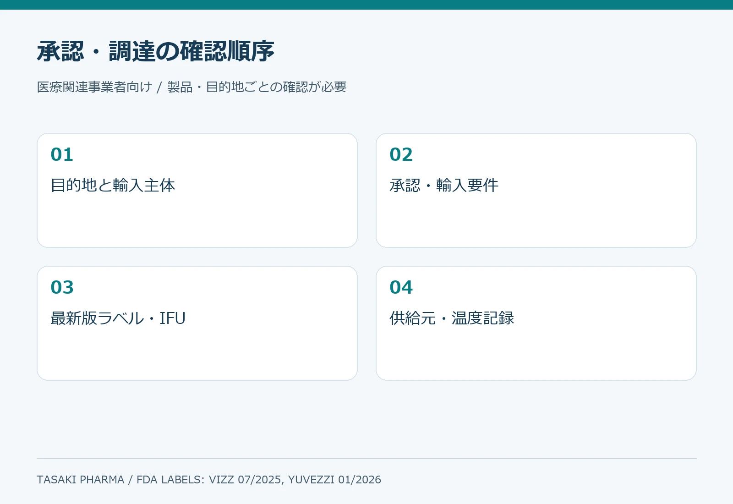
Task: Select the text 承認・輸入要件
Action: 444,185
